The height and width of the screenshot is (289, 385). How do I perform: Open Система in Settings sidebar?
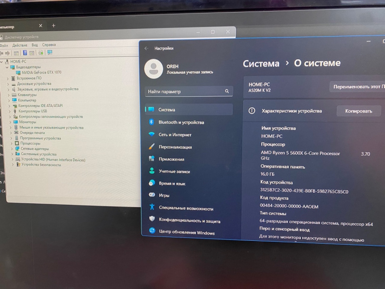(189, 110)
